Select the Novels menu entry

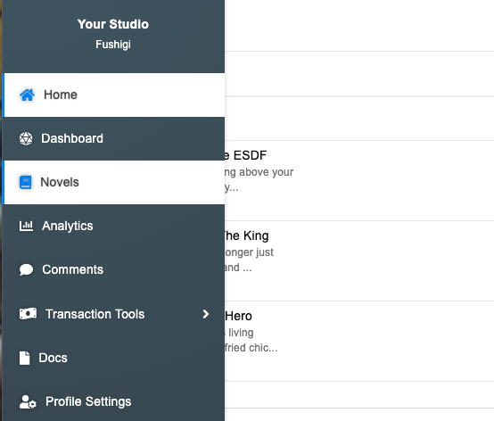(x=113, y=182)
